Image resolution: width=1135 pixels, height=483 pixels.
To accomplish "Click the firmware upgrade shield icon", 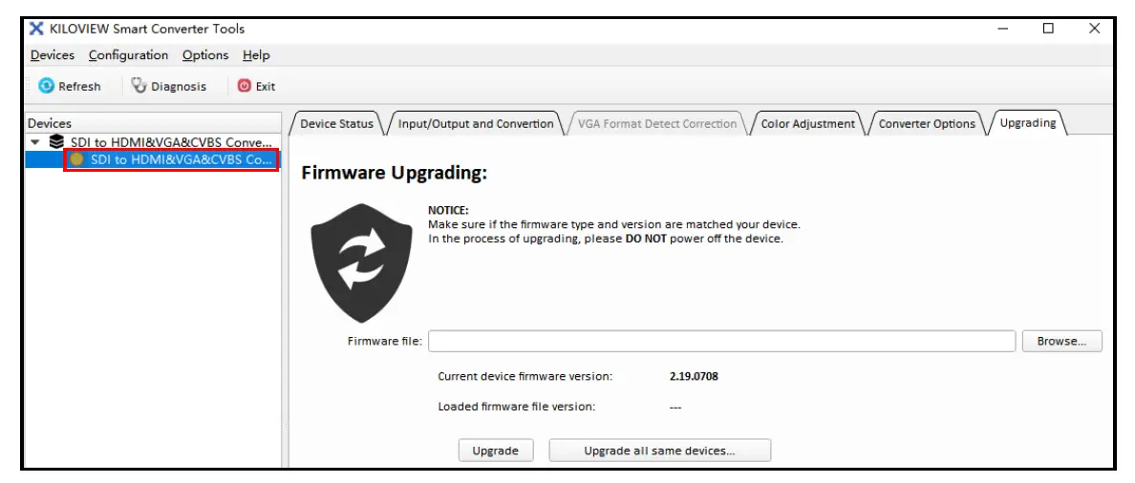I will 362,263.
